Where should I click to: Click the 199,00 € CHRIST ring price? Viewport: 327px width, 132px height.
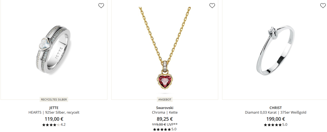click(x=276, y=119)
